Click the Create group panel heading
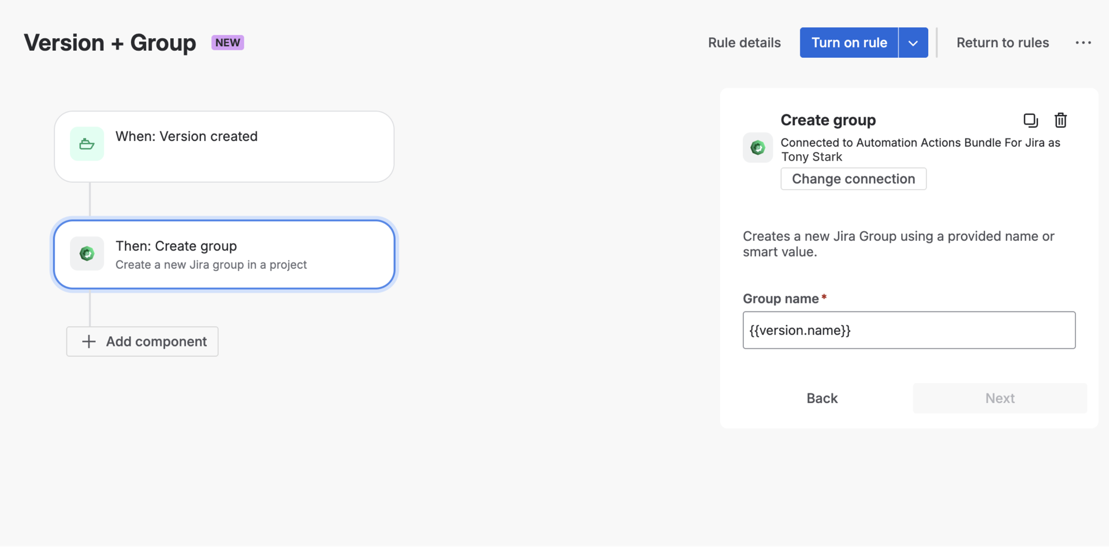This screenshot has height=547, width=1109. [x=828, y=120]
